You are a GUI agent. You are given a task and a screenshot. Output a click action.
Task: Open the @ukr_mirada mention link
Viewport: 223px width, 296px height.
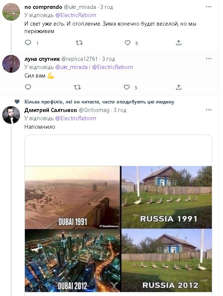pyautogui.click(x=70, y=67)
